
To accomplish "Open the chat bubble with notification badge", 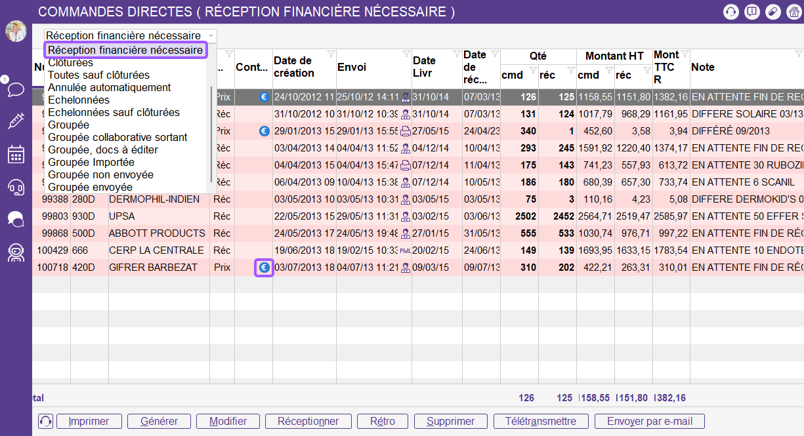I will [x=14, y=88].
